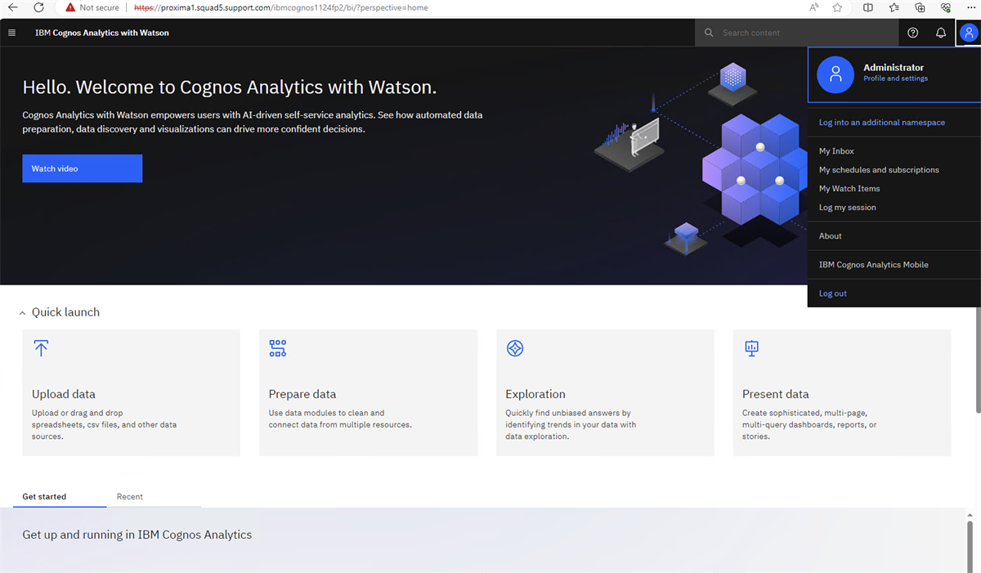Collapse the Quick launch section
The image size is (981, 573).
tap(21, 311)
